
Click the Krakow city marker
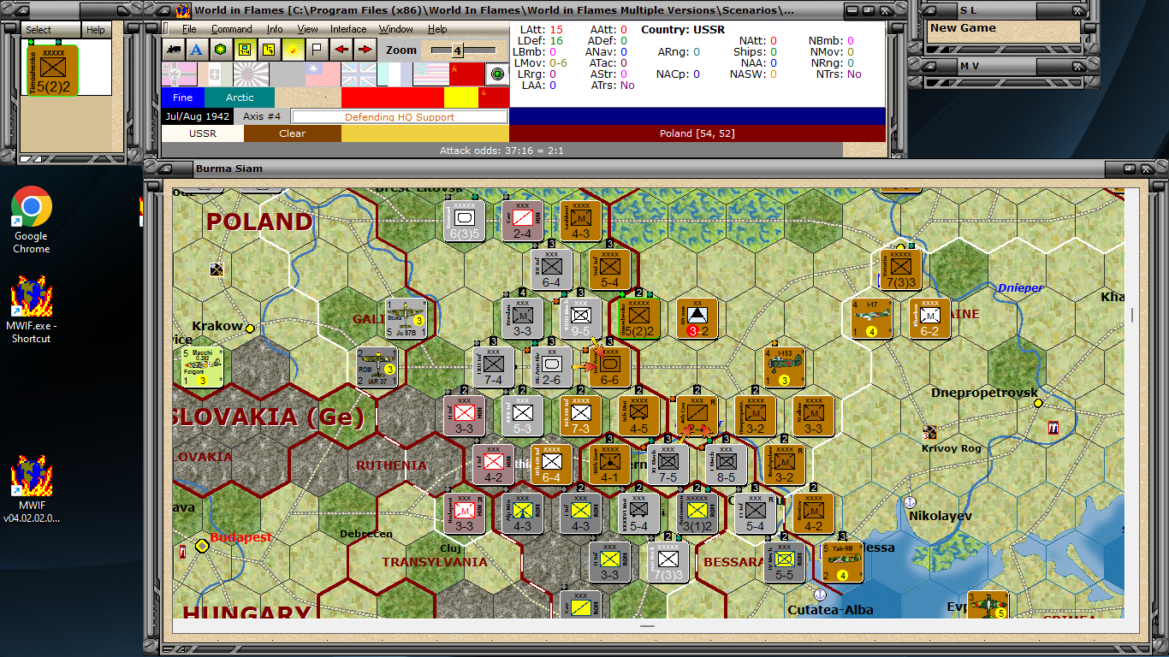click(x=250, y=328)
